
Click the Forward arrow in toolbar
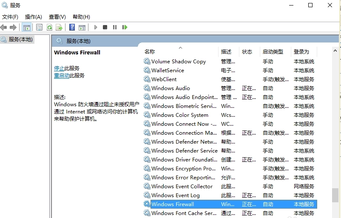pyautogui.click(x=13, y=27)
